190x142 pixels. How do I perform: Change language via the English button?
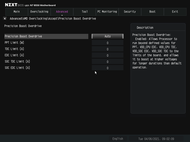[x=118, y=139]
